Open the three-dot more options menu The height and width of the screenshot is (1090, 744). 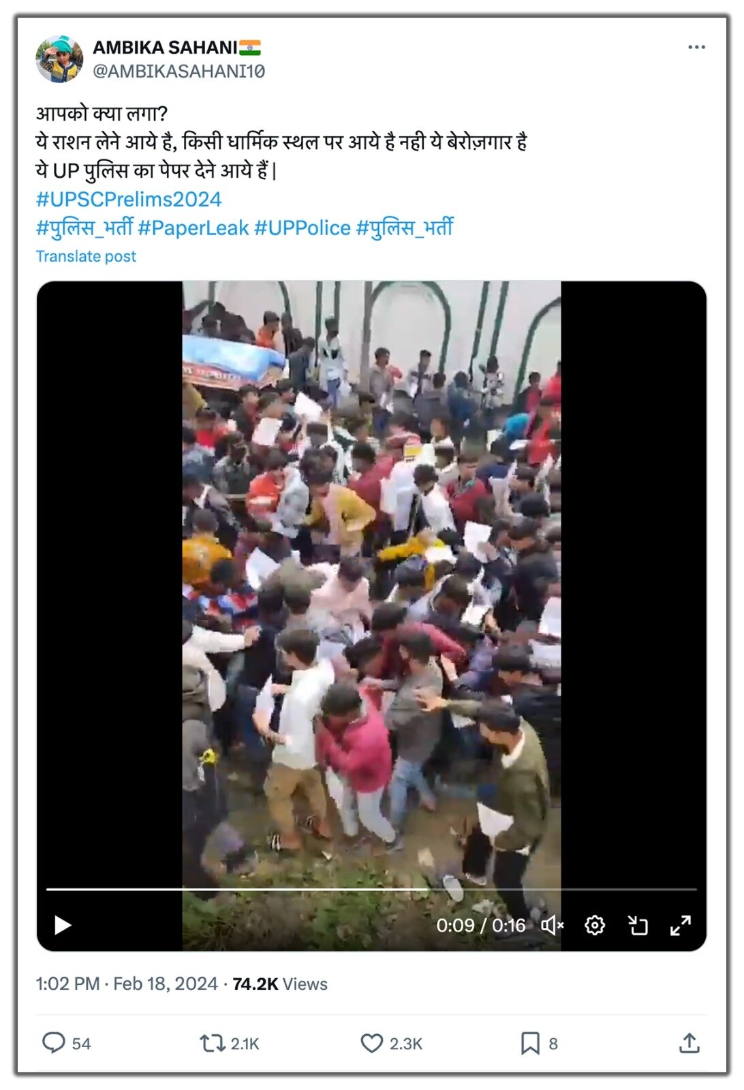[x=696, y=47]
